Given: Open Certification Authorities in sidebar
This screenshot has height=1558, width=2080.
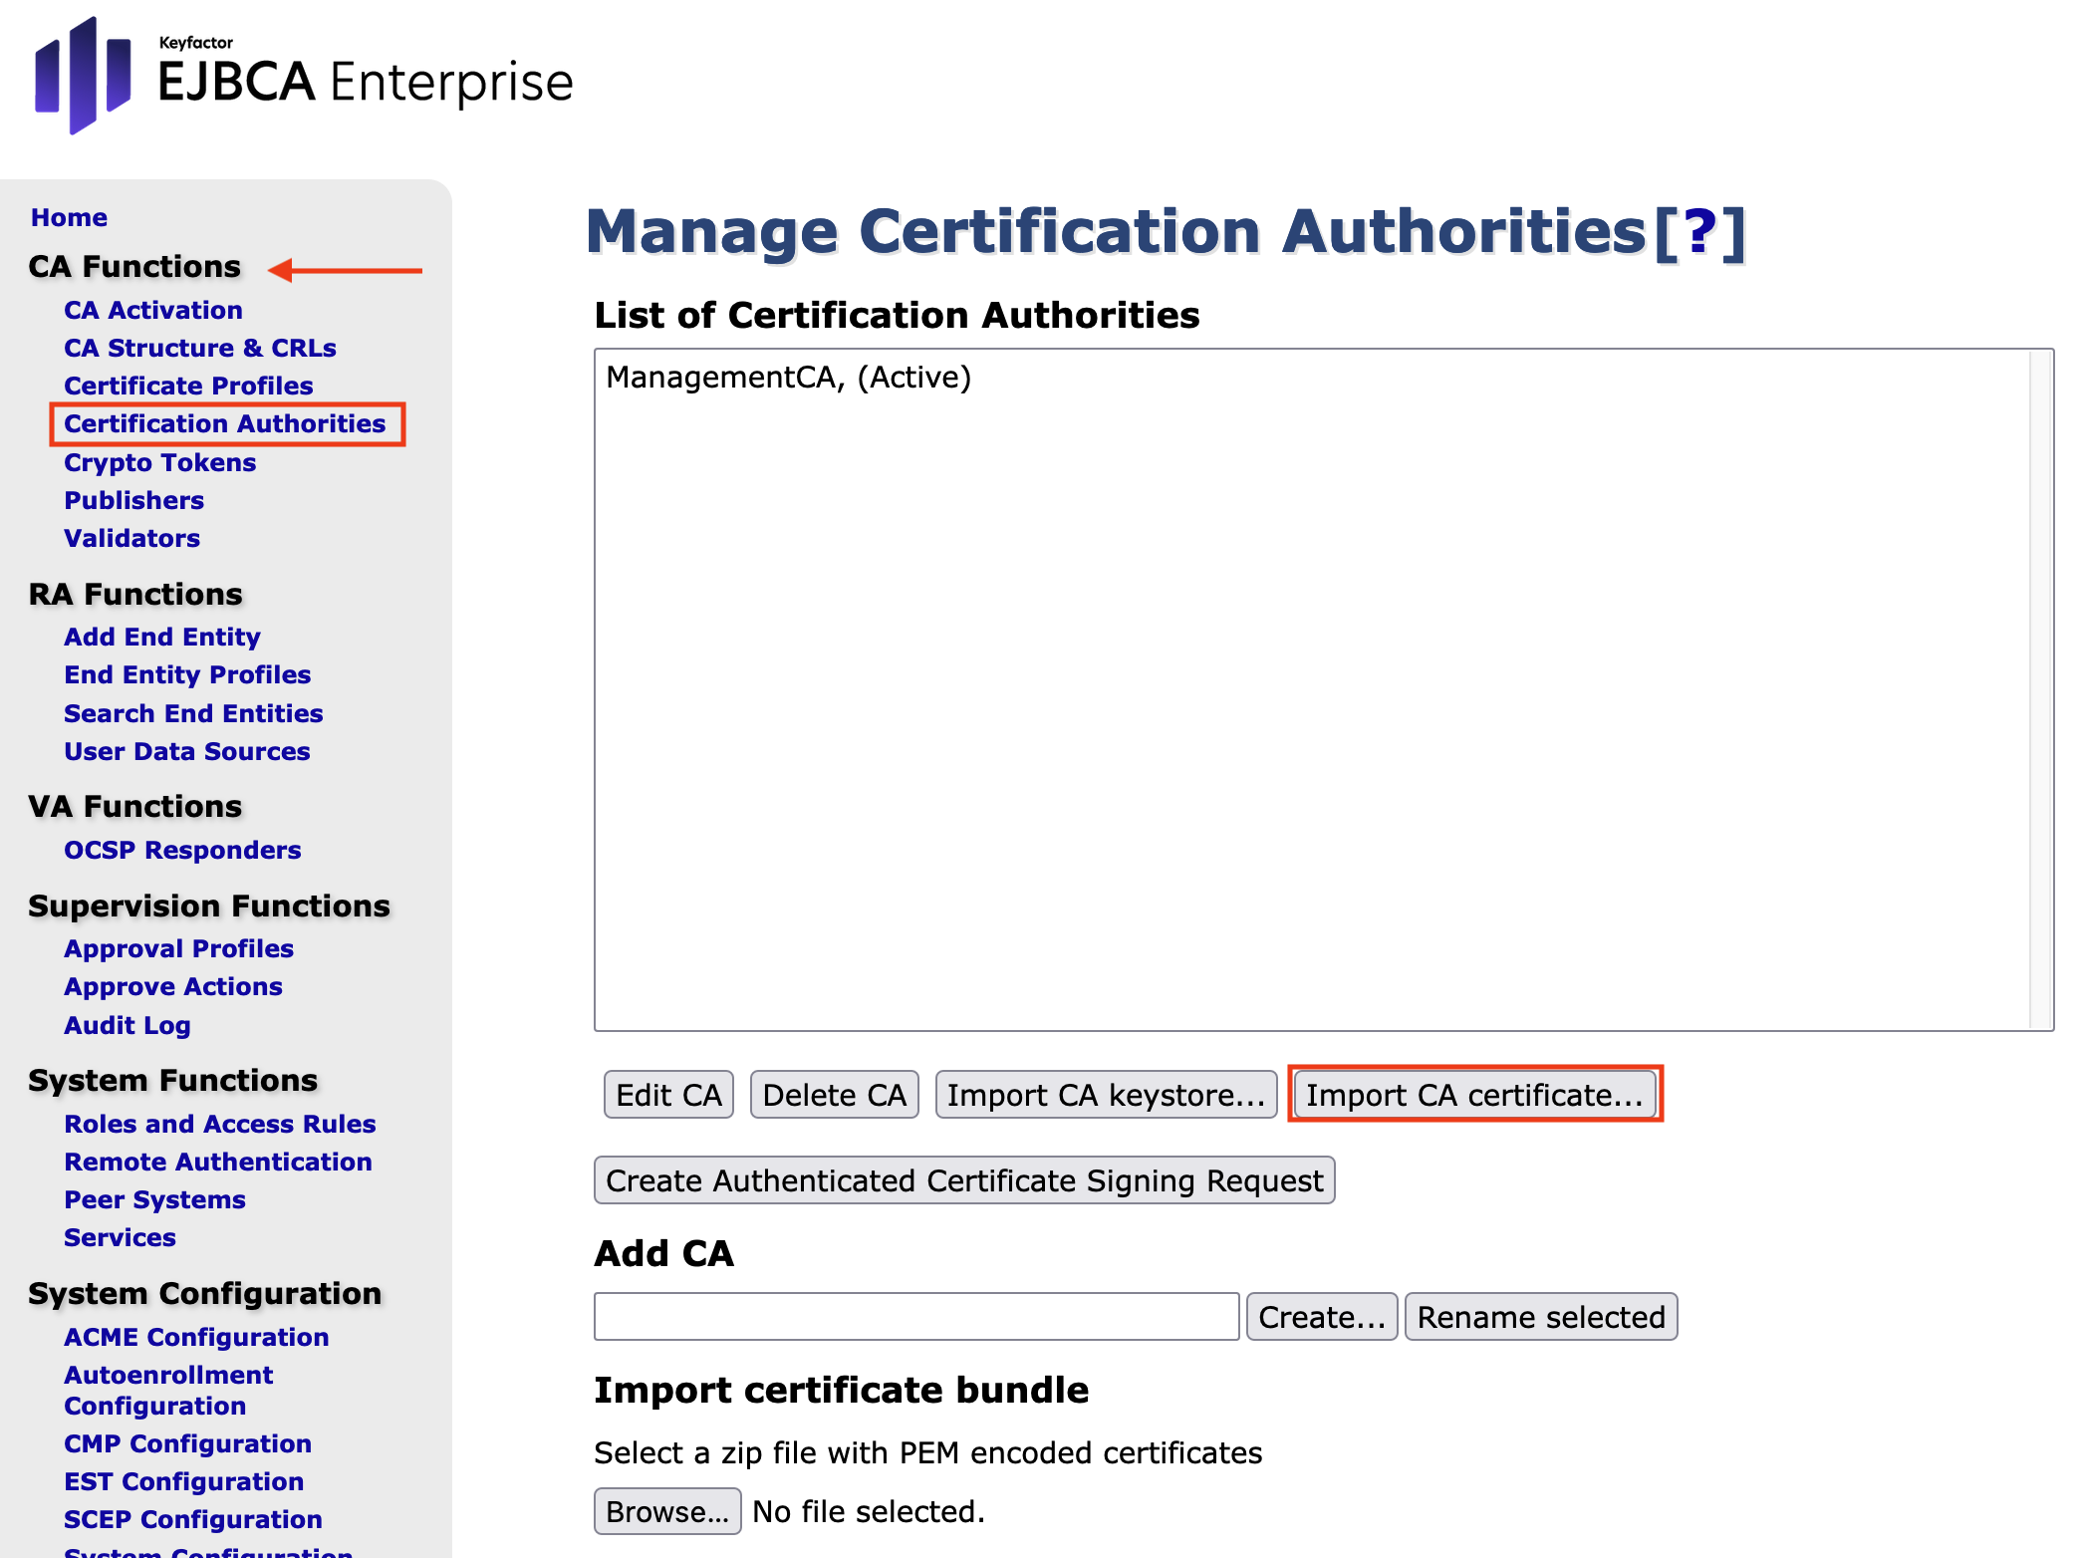Looking at the screenshot, I should coord(224,423).
